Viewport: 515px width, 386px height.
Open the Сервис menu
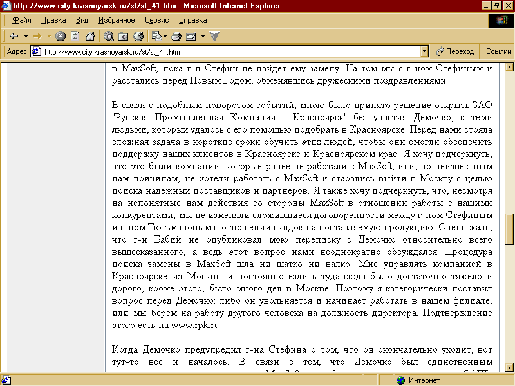coord(156,20)
